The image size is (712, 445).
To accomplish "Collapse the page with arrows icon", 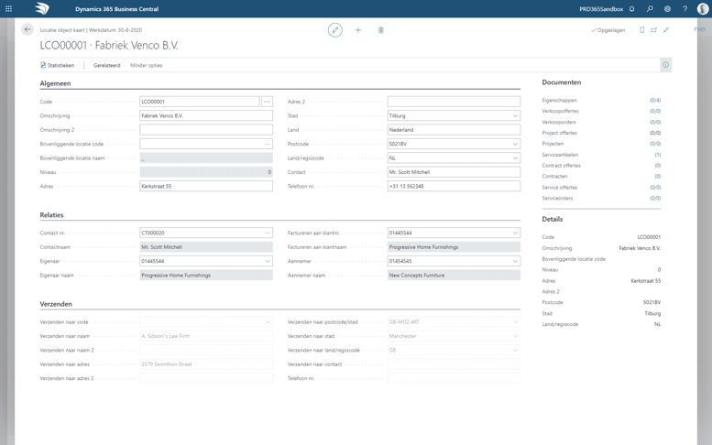I will coord(665,30).
